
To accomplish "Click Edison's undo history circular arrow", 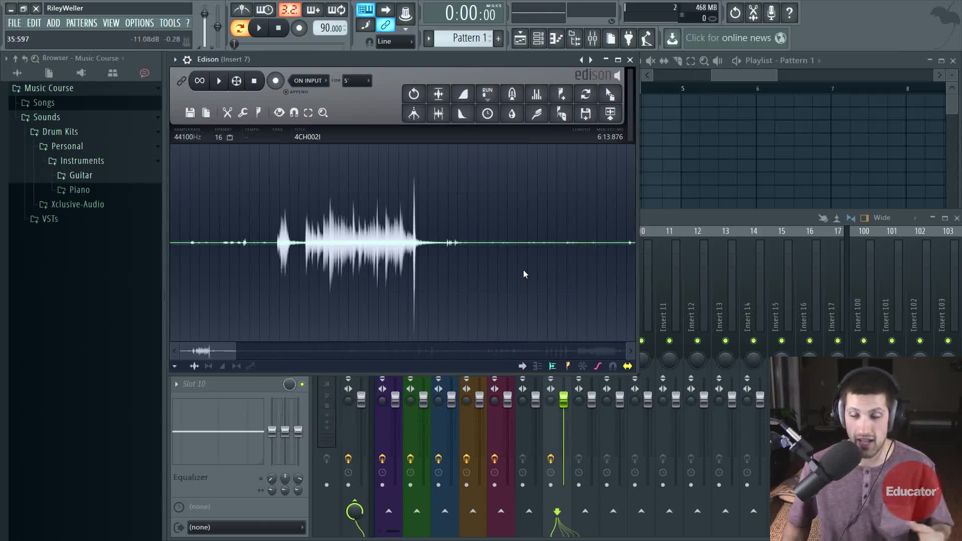I will click(413, 94).
